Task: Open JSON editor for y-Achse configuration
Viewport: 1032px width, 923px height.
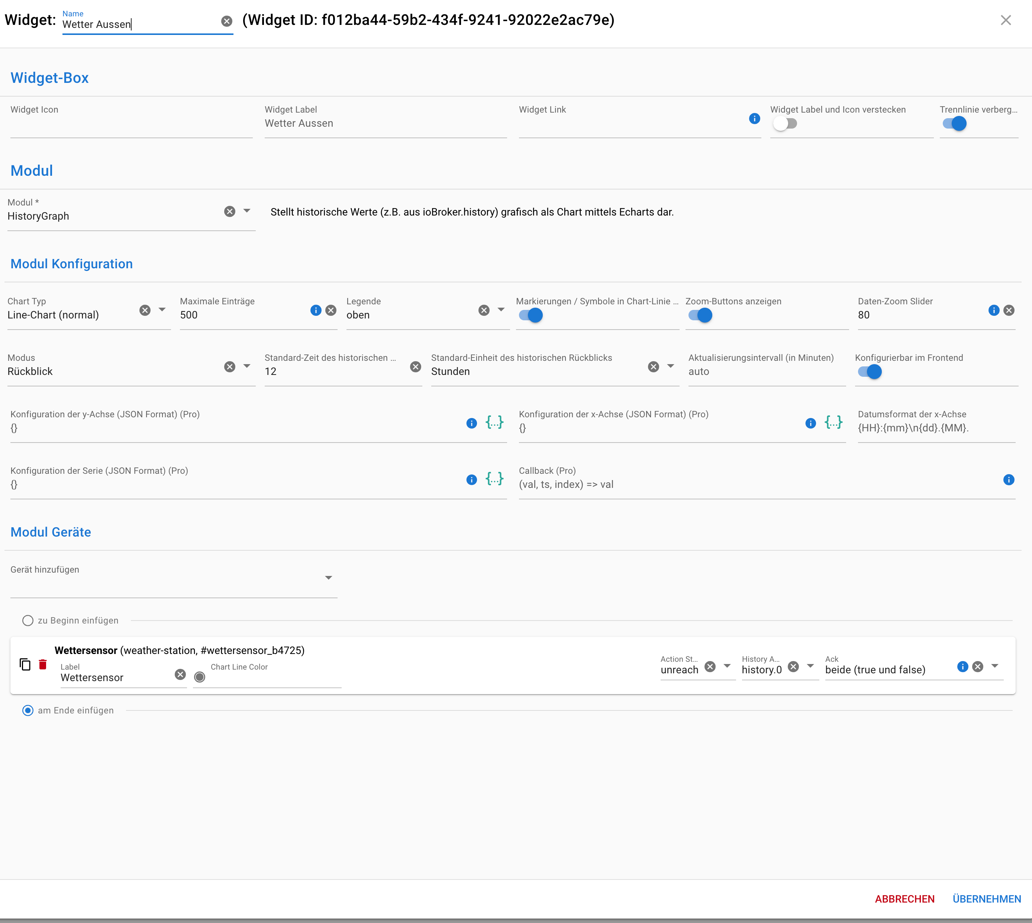Action: coord(494,422)
